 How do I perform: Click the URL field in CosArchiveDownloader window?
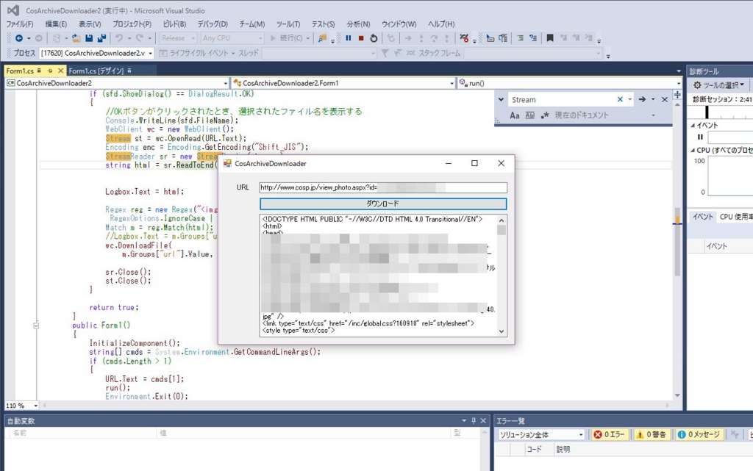click(382, 187)
